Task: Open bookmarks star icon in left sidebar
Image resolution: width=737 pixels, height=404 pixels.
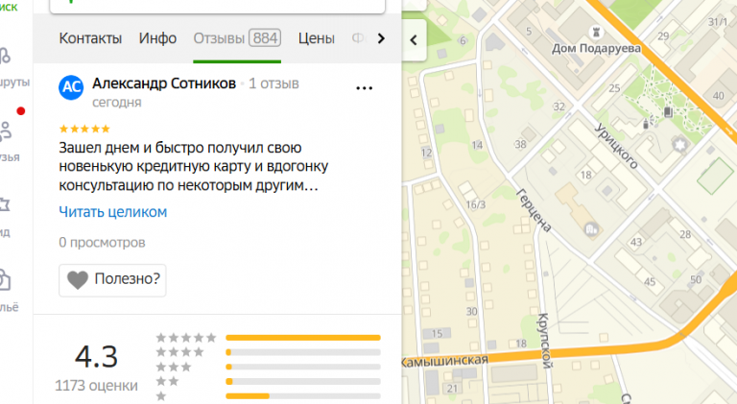Action: 5,204
